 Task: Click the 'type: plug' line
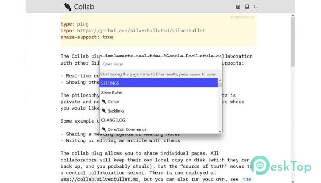tap(74, 24)
